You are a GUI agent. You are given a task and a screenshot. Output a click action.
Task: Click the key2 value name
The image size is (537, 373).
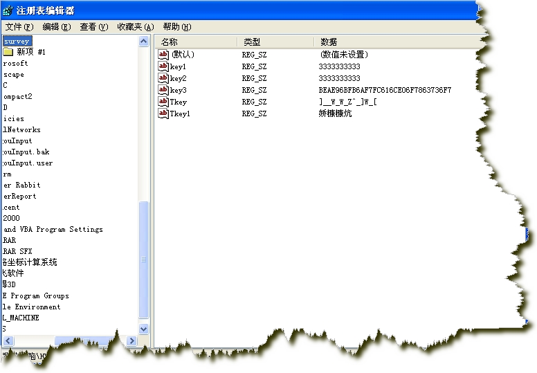click(179, 78)
